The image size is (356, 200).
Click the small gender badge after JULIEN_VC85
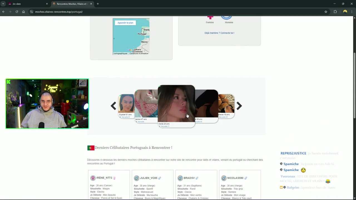pyautogui.click(x=160, y=178)
